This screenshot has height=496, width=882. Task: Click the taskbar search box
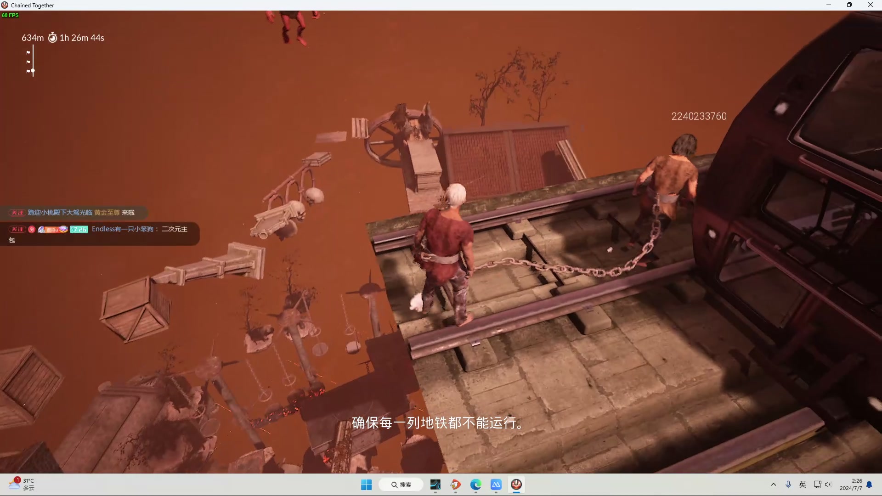point(401,485)
